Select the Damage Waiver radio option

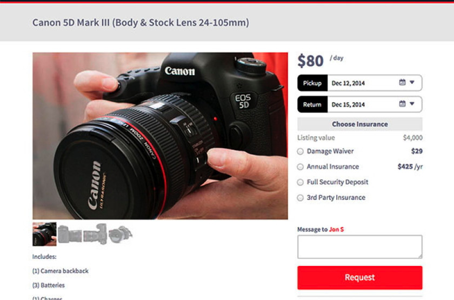click(x=301, y=151)
